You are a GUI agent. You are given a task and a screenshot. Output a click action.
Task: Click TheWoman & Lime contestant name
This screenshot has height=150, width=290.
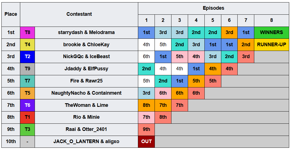(x=86, y=105)
